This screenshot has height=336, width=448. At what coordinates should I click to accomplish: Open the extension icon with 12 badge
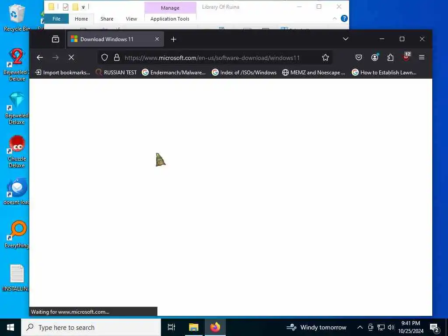point(406,57)
